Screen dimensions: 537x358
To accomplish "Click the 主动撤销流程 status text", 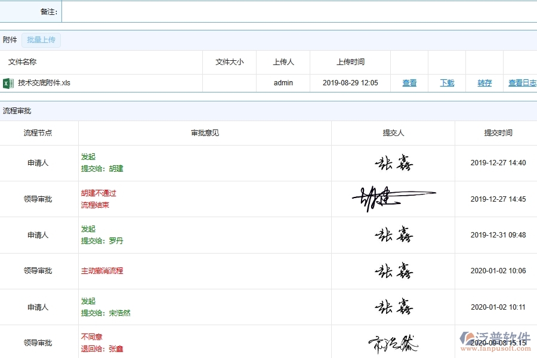I will click(103, 271).
